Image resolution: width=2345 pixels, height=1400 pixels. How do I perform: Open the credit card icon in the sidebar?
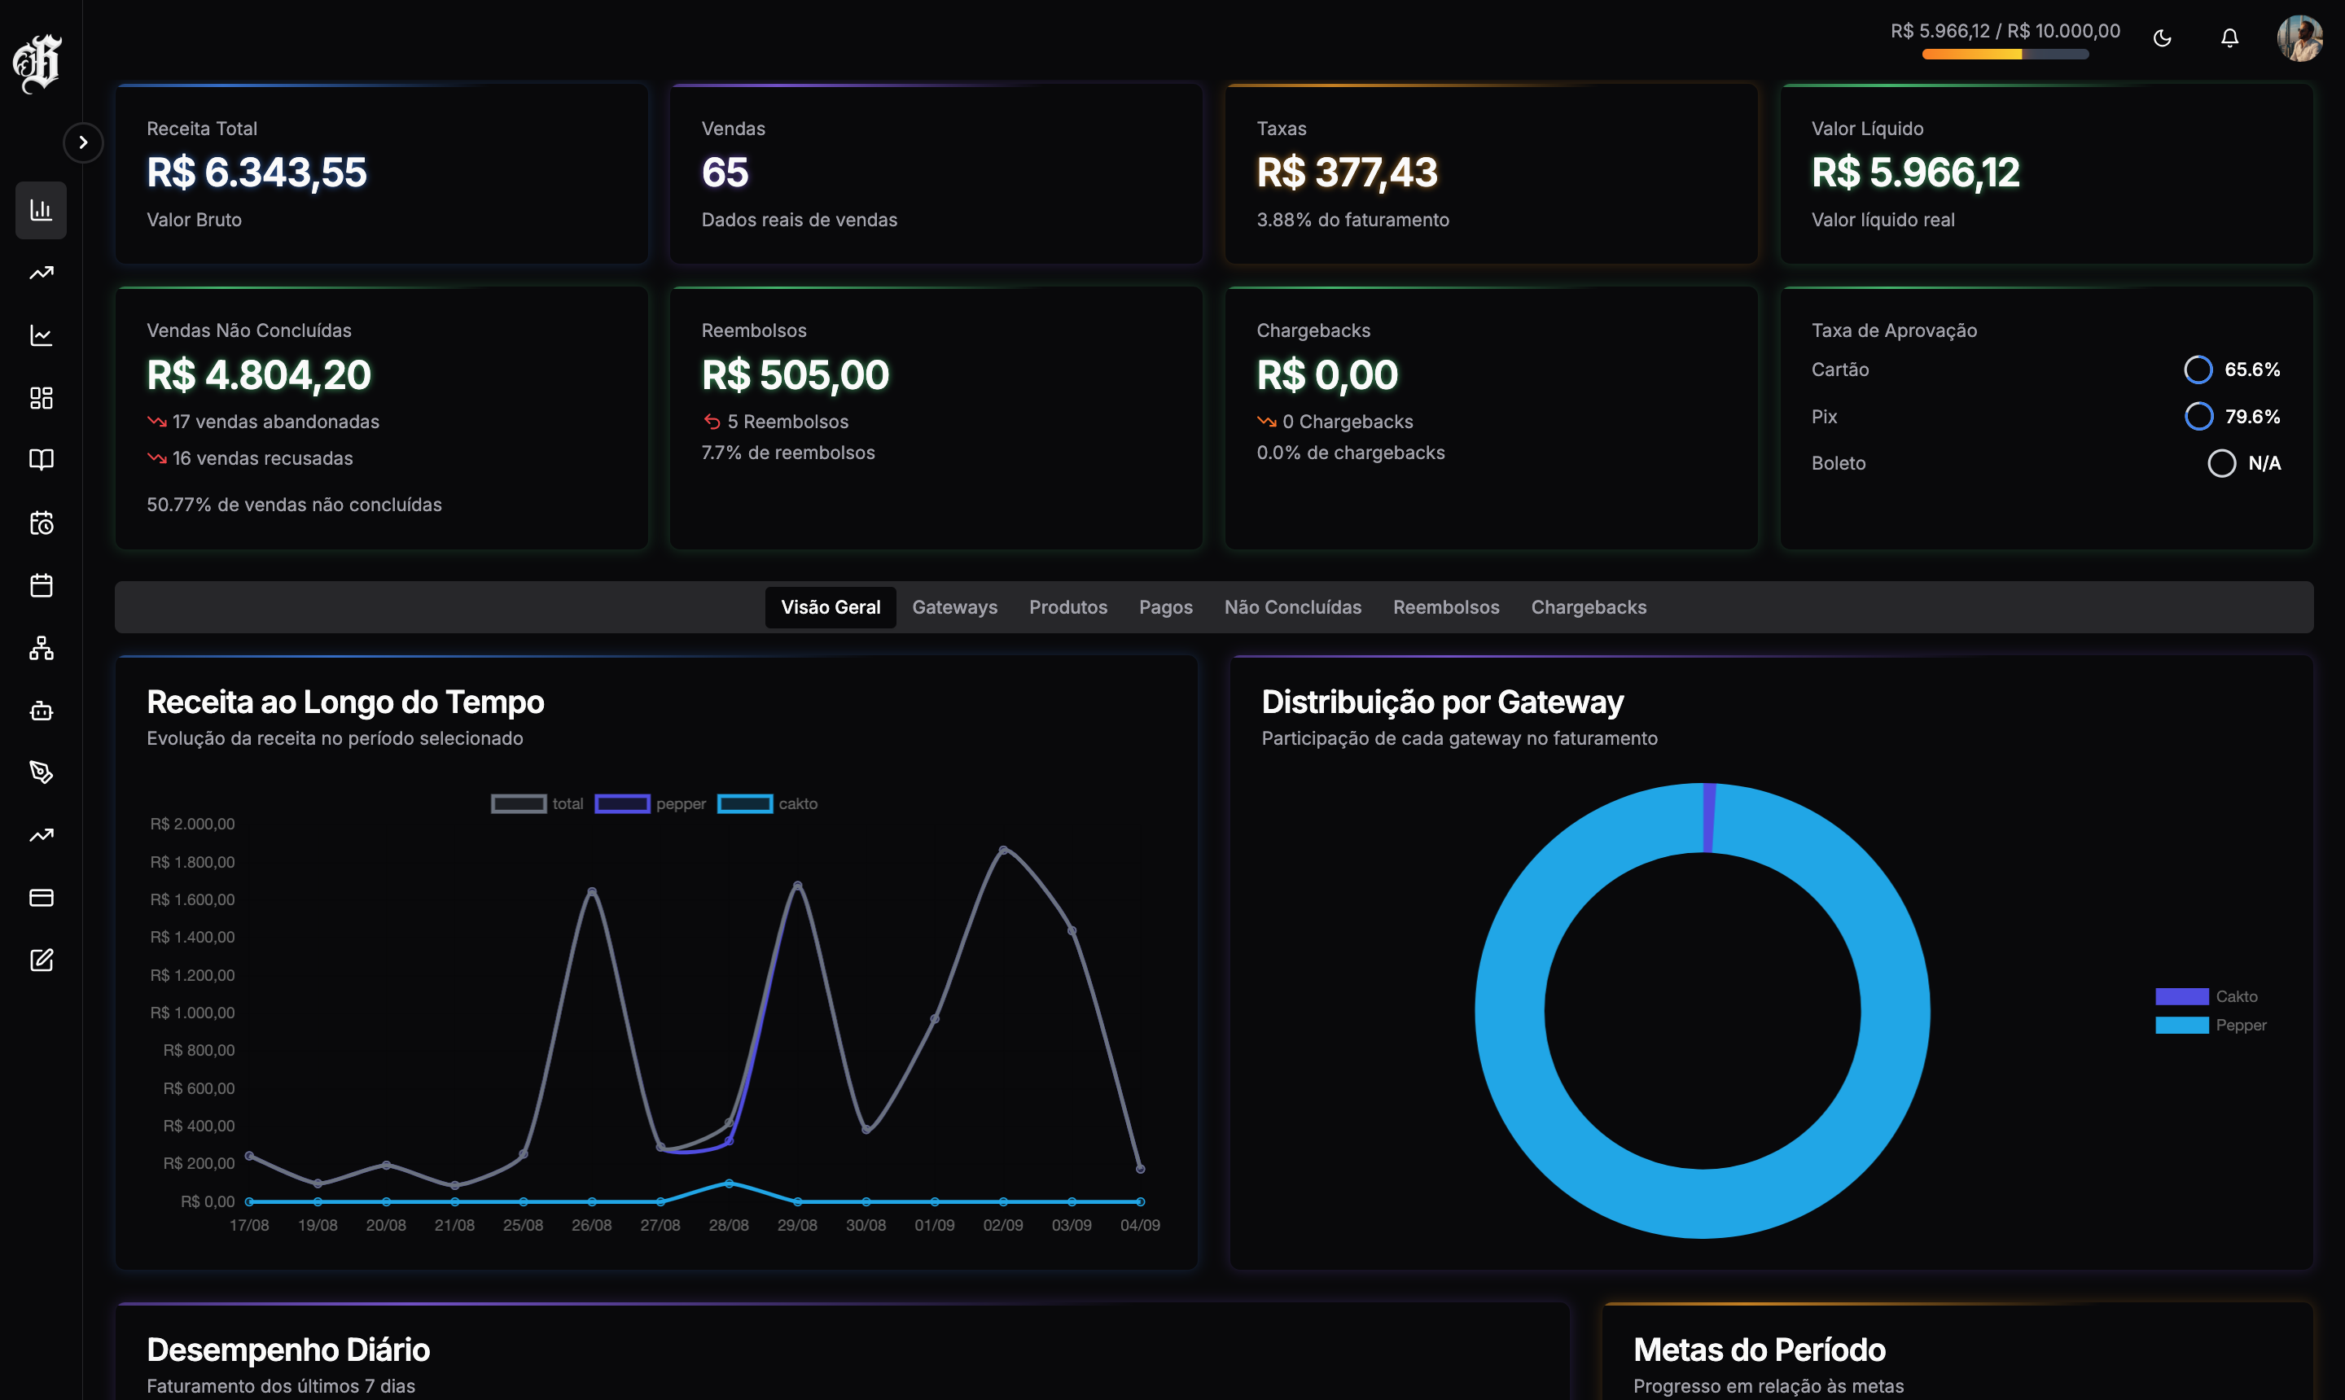click(41, 897)
